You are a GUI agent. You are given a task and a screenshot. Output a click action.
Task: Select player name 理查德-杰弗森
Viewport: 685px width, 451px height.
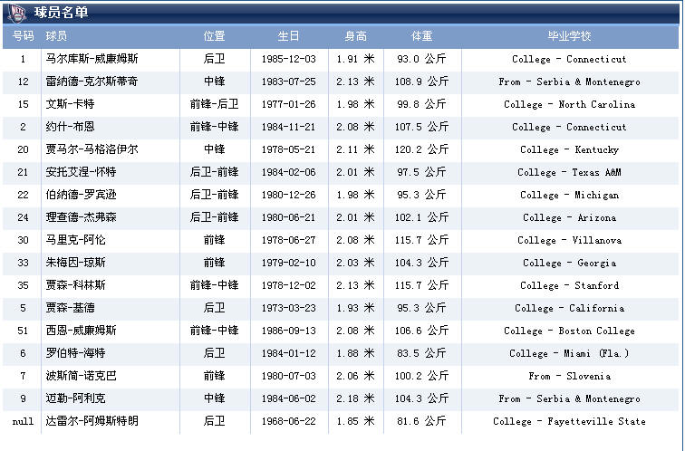pos(81,217)
